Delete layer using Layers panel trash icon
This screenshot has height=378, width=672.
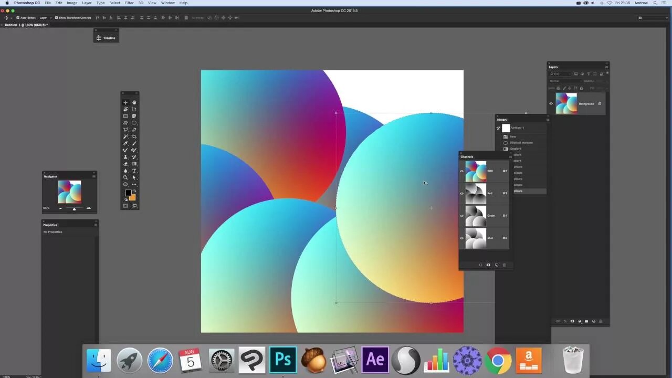coord(601,321)
